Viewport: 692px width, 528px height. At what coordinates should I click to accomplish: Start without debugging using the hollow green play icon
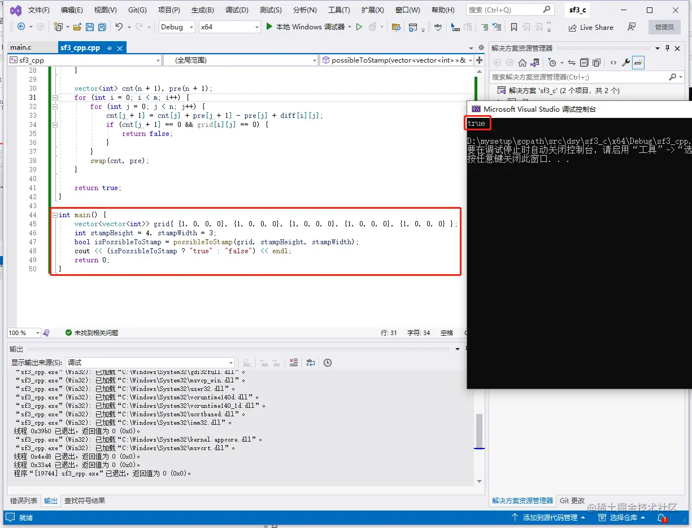pyautogui.click(x=359, y=27)
